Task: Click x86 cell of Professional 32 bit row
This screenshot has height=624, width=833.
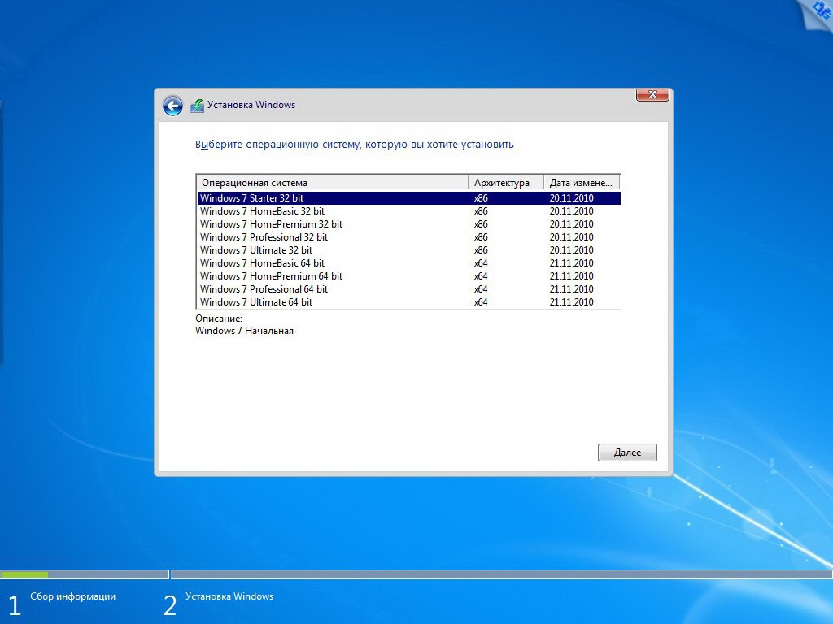Action: [481, 237]
